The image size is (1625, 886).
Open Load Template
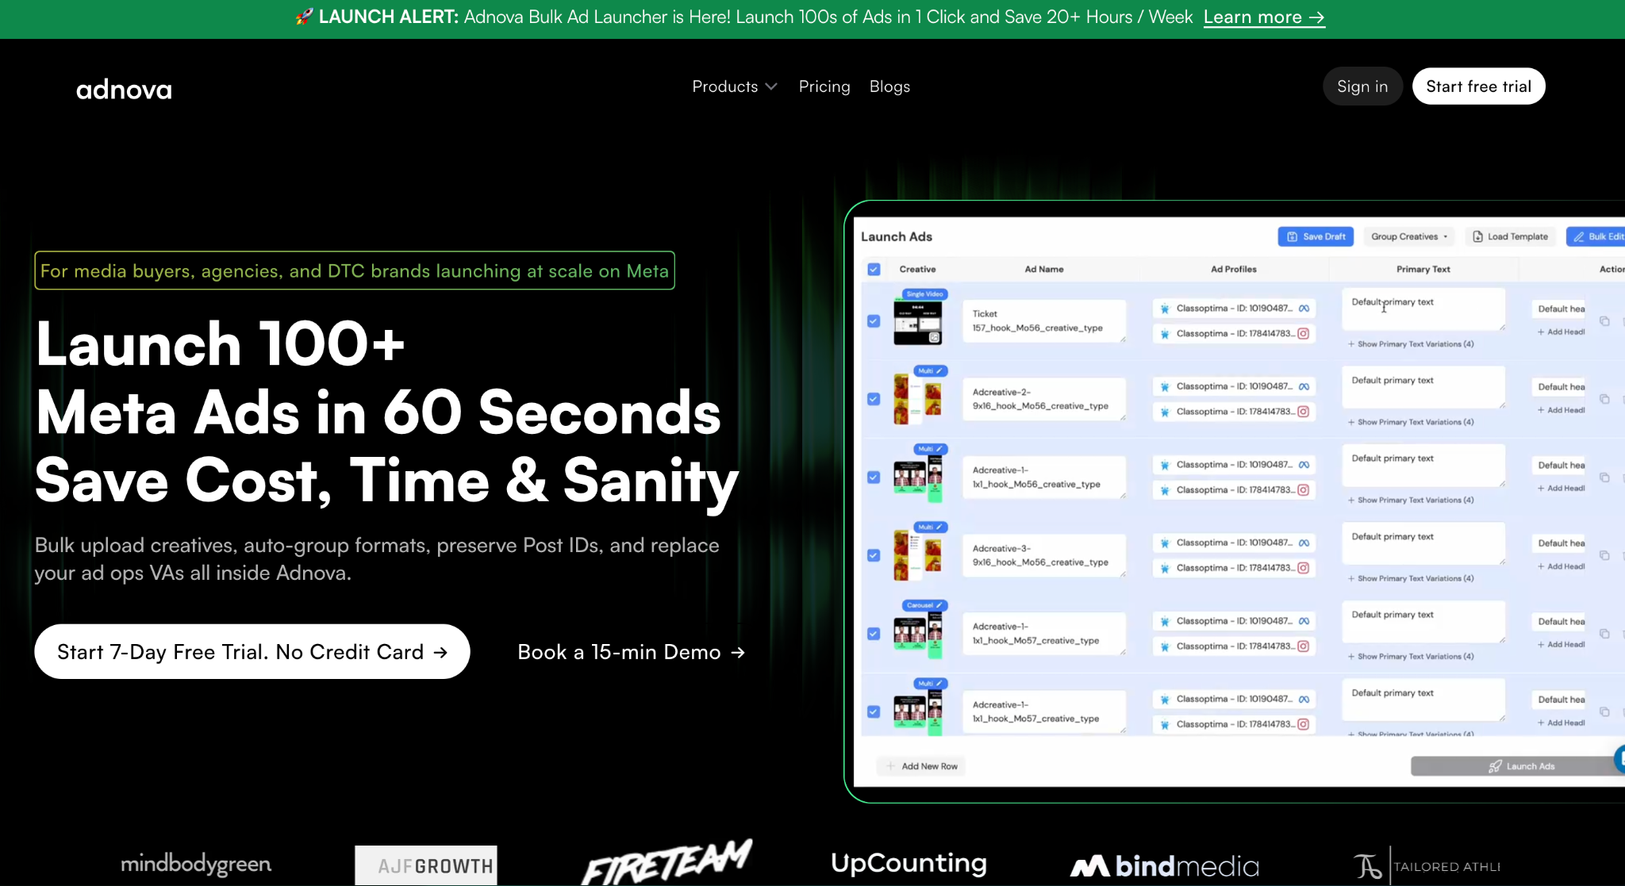(x=1510, y=236)
